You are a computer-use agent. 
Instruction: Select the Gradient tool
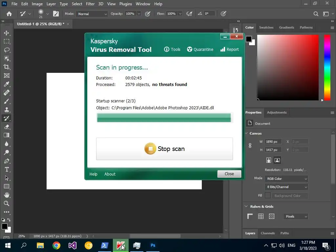coord(7,135)
